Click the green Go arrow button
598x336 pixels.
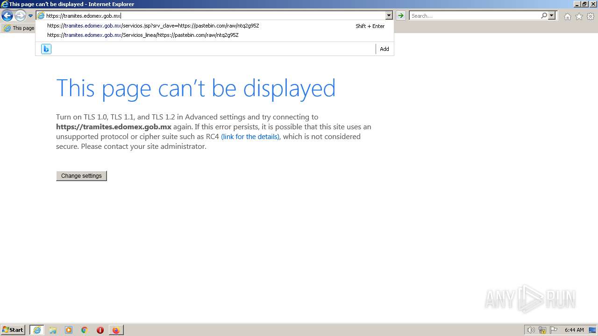(401, 15)
